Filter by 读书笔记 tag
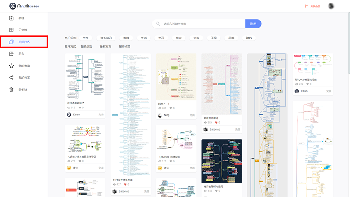Screen dimensions: 350x197 click(x=106, y=38)
